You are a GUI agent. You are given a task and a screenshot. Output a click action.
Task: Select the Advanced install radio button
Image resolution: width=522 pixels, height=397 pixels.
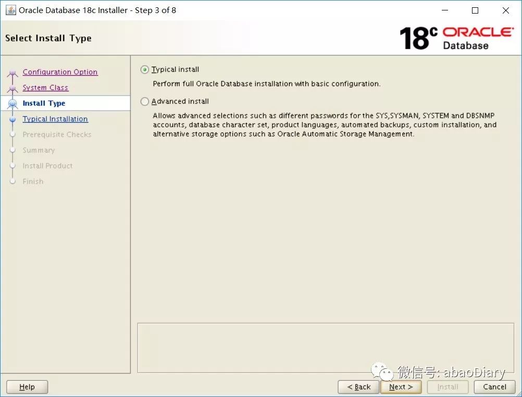pyautogui.click(x=144, y=101)
